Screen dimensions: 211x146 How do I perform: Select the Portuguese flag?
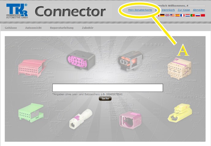coord(193,15)
